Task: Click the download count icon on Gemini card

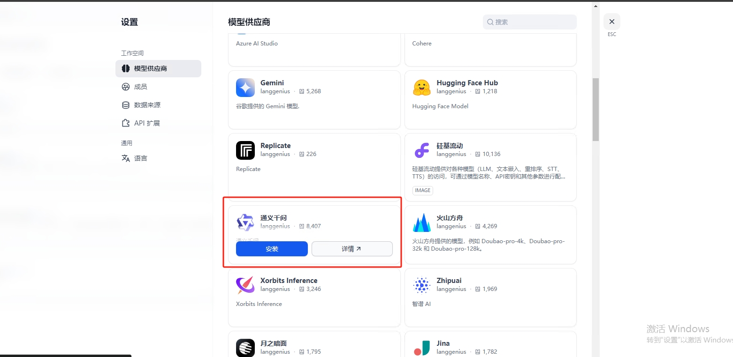Action: pyautogui.click(x=302, y=91)
